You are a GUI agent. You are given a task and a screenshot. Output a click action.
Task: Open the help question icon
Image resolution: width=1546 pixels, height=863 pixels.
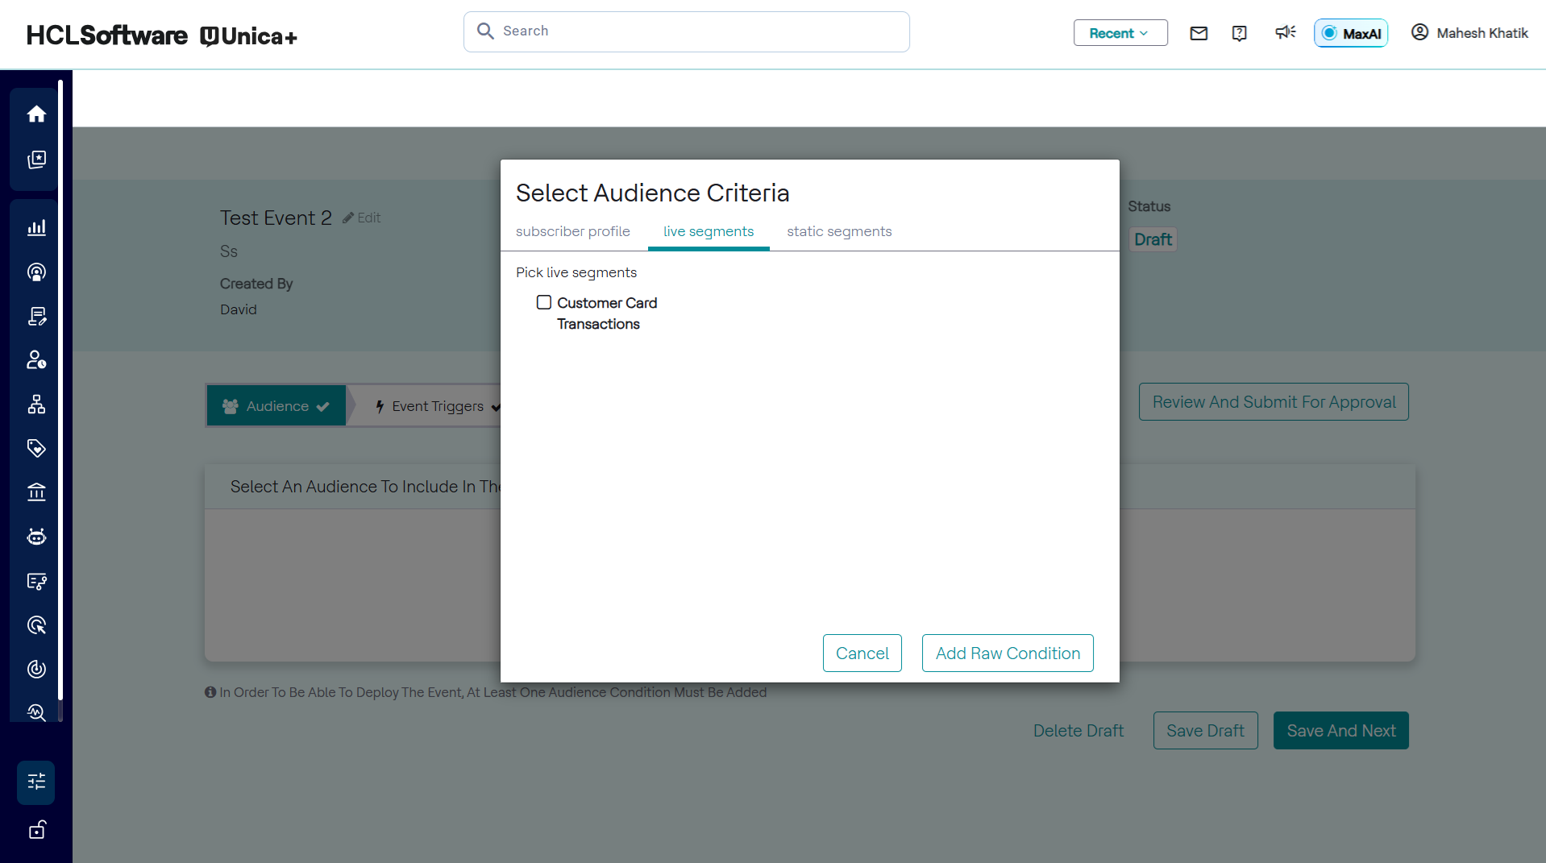pyautogui.click(x=1240, y=33)
